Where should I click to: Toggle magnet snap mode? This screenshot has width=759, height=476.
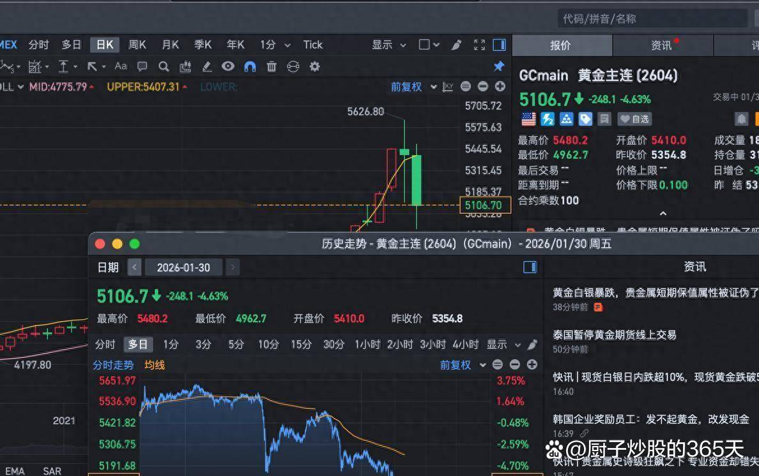point(250,67)
